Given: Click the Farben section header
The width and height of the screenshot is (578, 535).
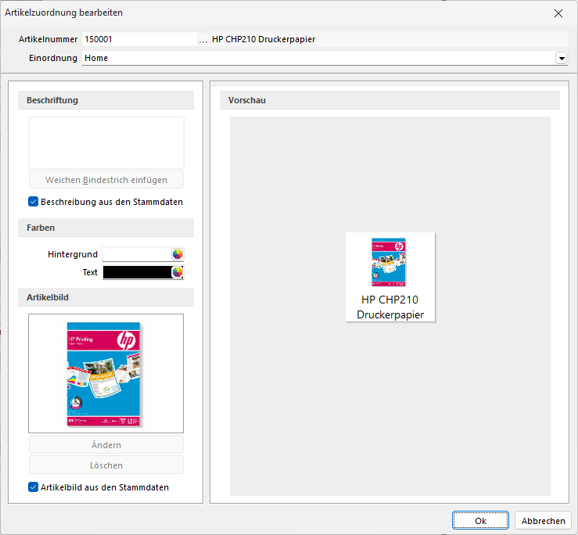Looking at the screenshot, I should tap(106, 228).
